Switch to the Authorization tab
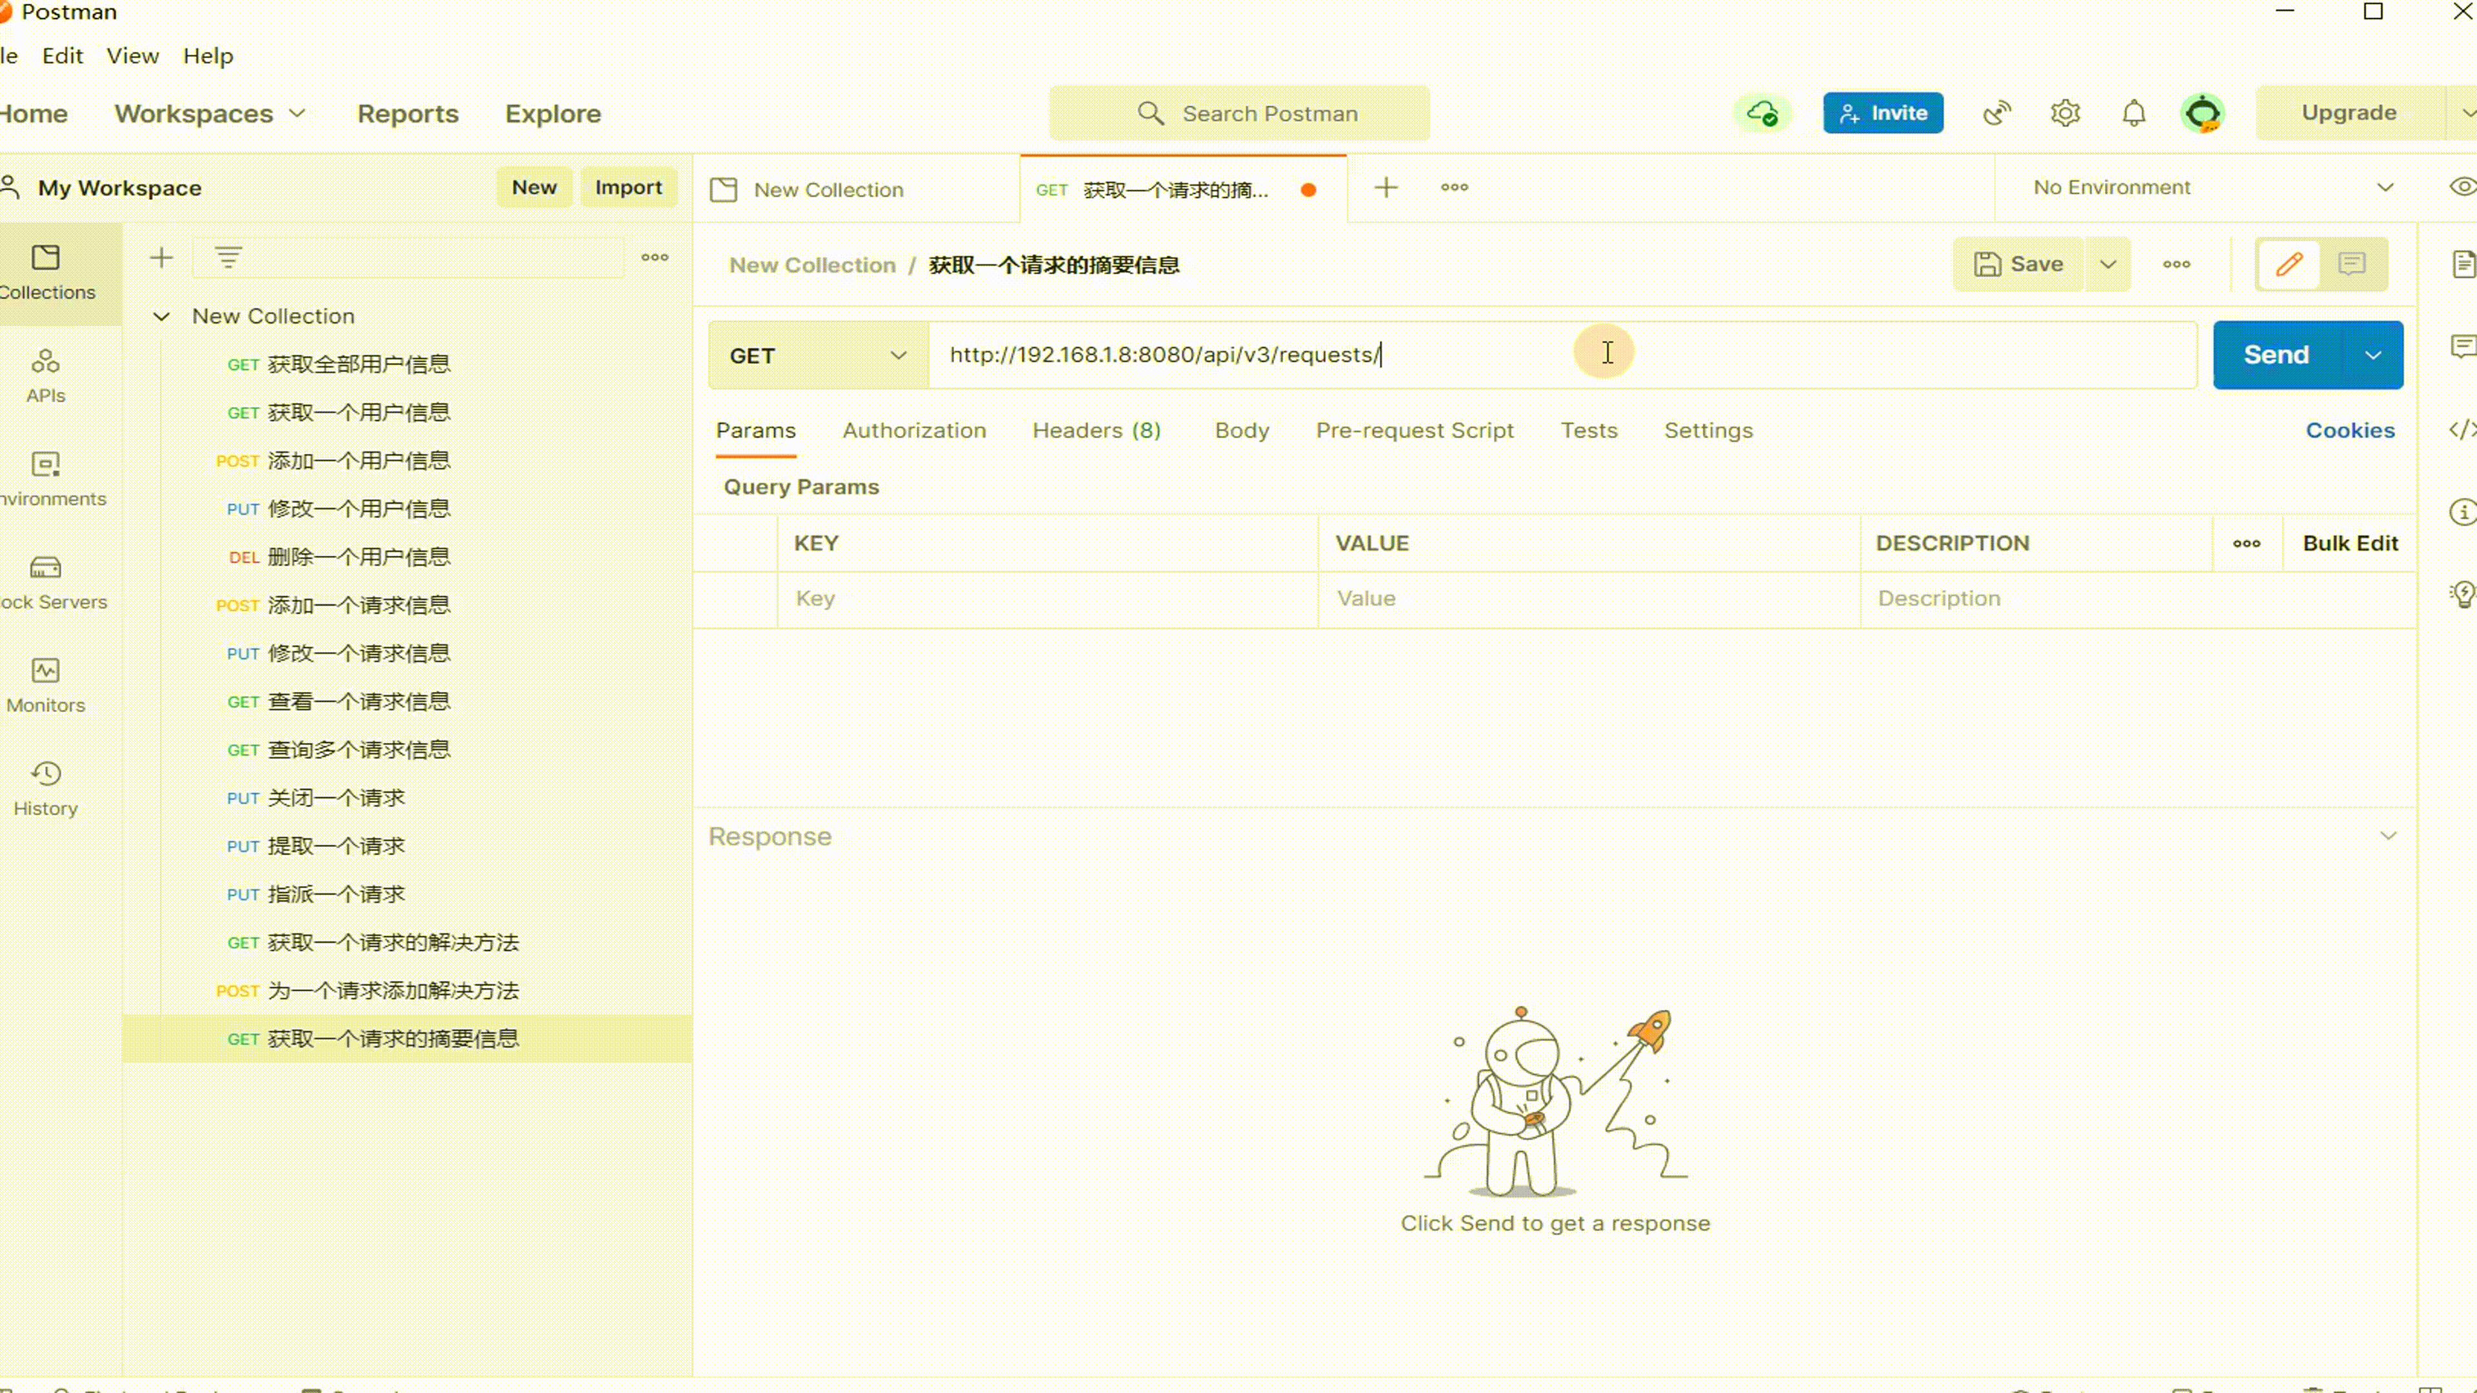2477x1393 pixels. click(915, 431)
